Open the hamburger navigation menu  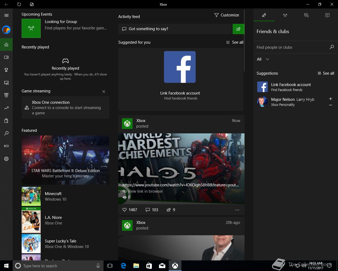click(6, 15)
